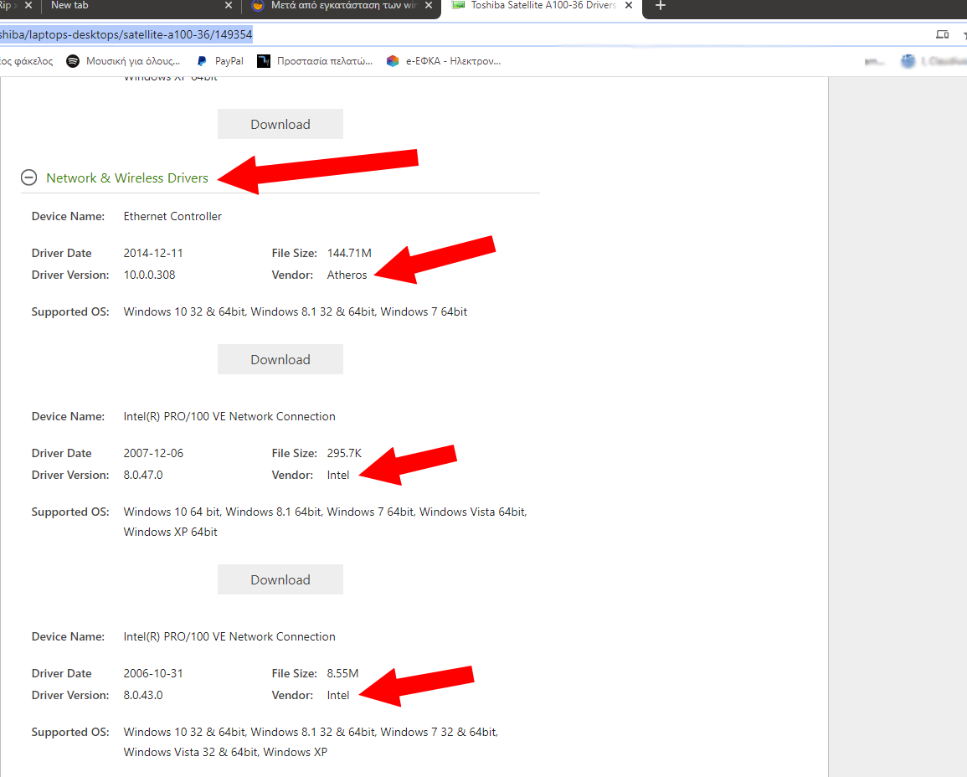
Task: Select driver date 2006-10-31 text
Action: click(153, 673)
